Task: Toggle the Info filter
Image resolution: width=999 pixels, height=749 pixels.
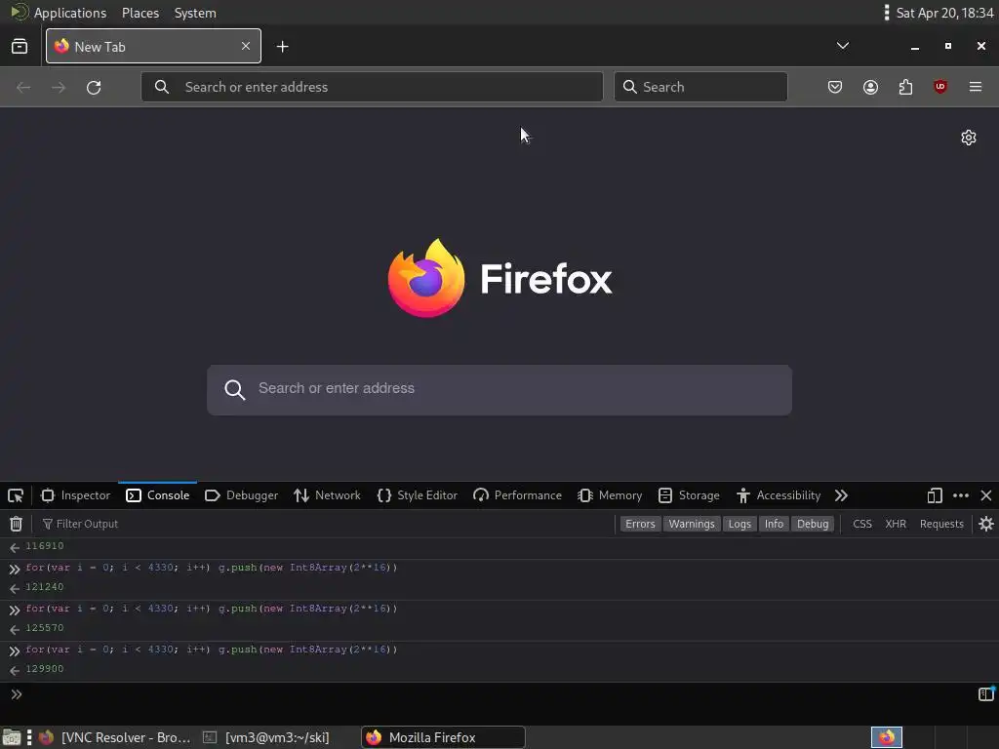Action: coord(774,524)
